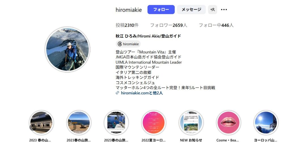Open the ヨーロッパ山 snowy peak highlight
Viewport: 290px width, 151px height.
pos(266,123)
